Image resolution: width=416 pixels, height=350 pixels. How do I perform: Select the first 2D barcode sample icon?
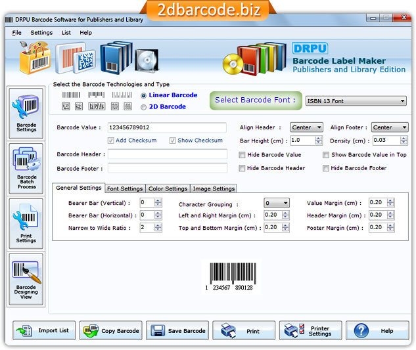(x=66, y=106)
